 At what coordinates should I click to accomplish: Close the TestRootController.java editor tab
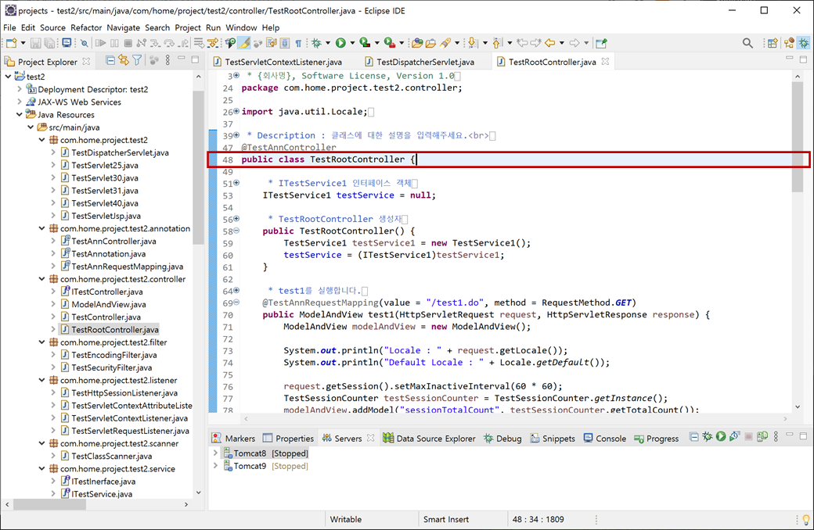click(605, 61)
